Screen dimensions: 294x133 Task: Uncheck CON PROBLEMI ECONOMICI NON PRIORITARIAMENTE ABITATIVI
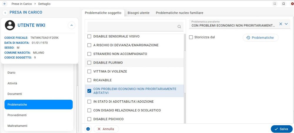click(x=89, y=91)
